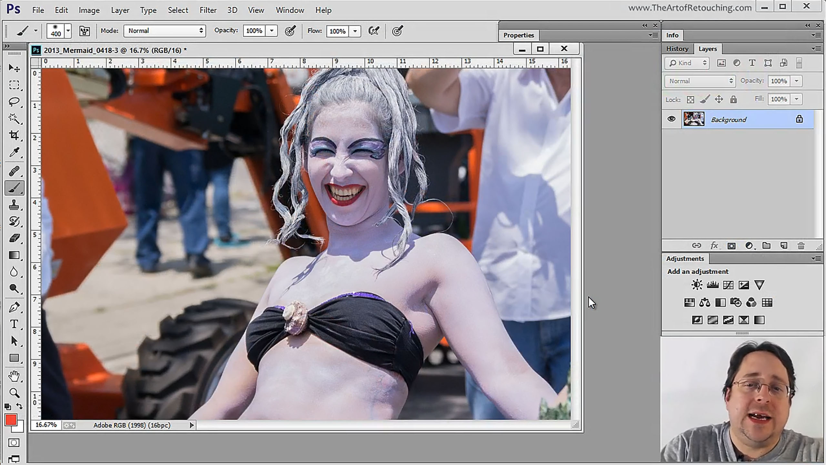This screenshot has height=465, width=826.
Task: Click the red foreground color swatch
Action: [x=11, y=420]
